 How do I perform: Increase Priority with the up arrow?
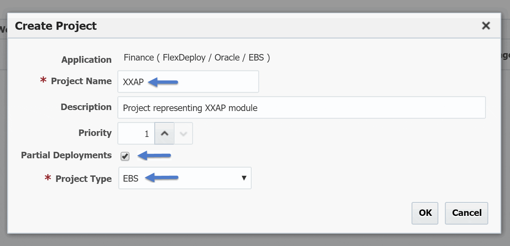(x=165, y=133)
